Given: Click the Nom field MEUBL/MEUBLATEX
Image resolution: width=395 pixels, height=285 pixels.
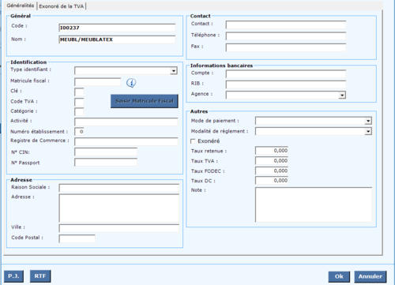Looking at the screenshot, I should 117,39.
